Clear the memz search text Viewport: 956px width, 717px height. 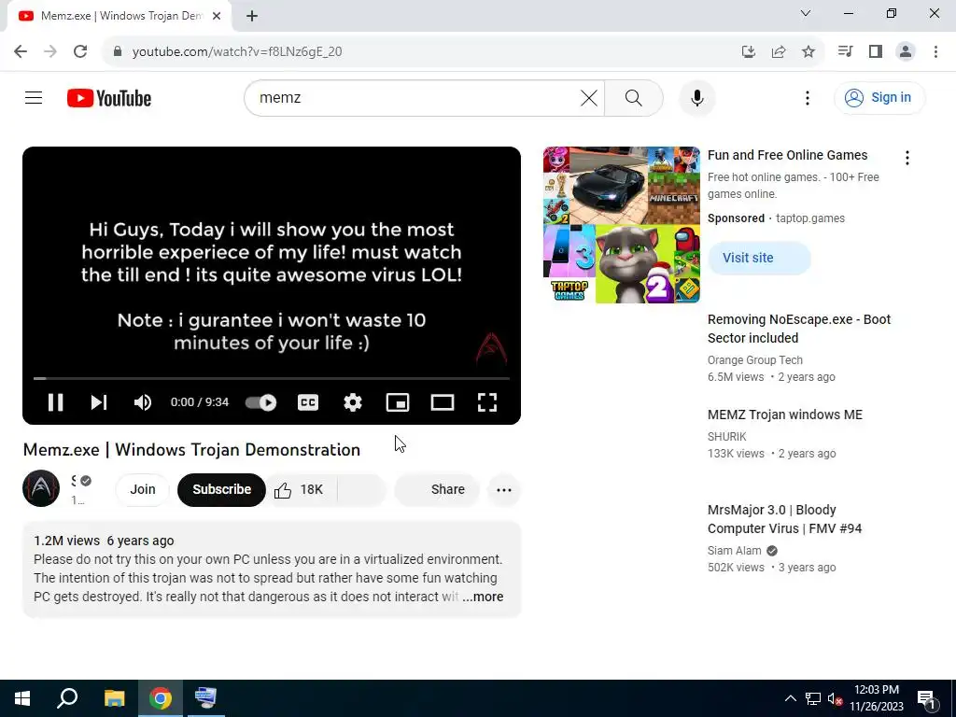tap(589, 97)
